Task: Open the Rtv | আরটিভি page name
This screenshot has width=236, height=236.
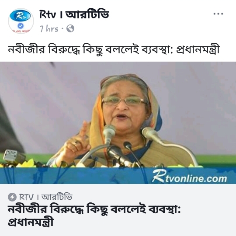Action: 74,14
